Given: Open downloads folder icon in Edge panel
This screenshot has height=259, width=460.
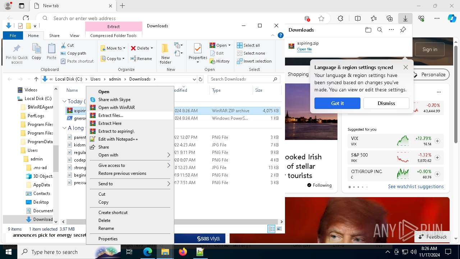Looking at the screenshot, I should pos(368,30).
